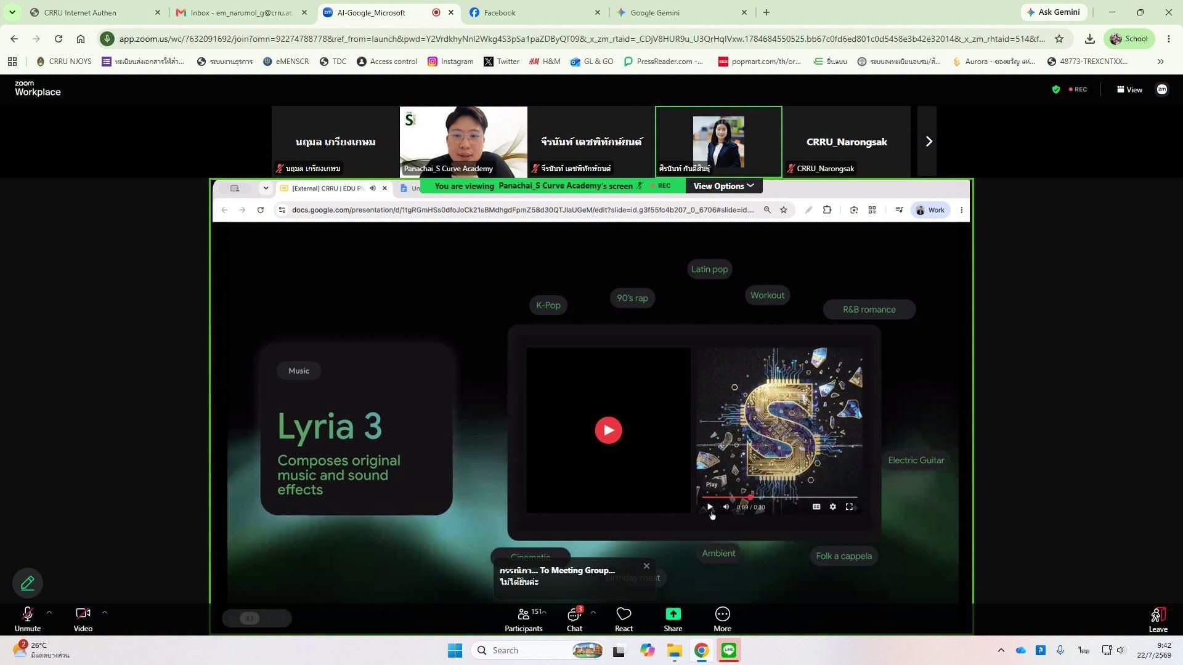Open View Options dropdown
The height and width of the screenshot is (665, 1183).
point(723,186)
